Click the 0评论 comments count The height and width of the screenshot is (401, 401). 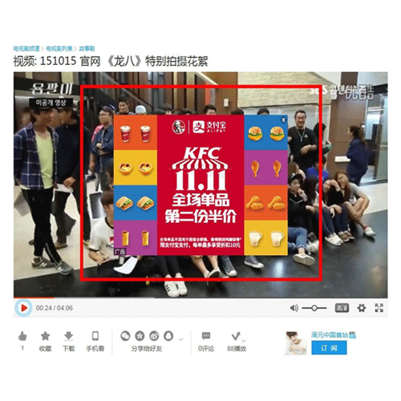coord(206,349)
